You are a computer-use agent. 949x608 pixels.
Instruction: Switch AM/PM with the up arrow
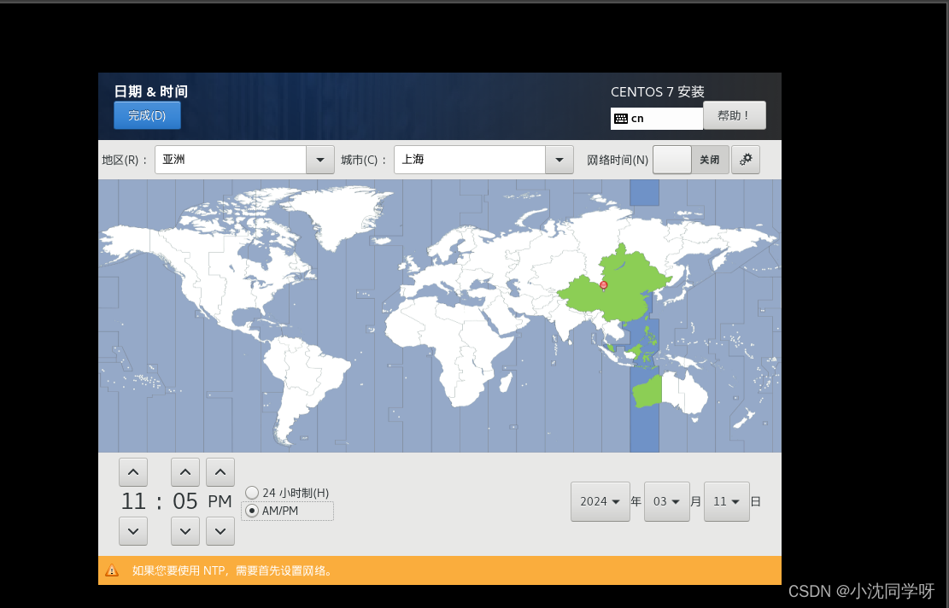click(220, 472)
